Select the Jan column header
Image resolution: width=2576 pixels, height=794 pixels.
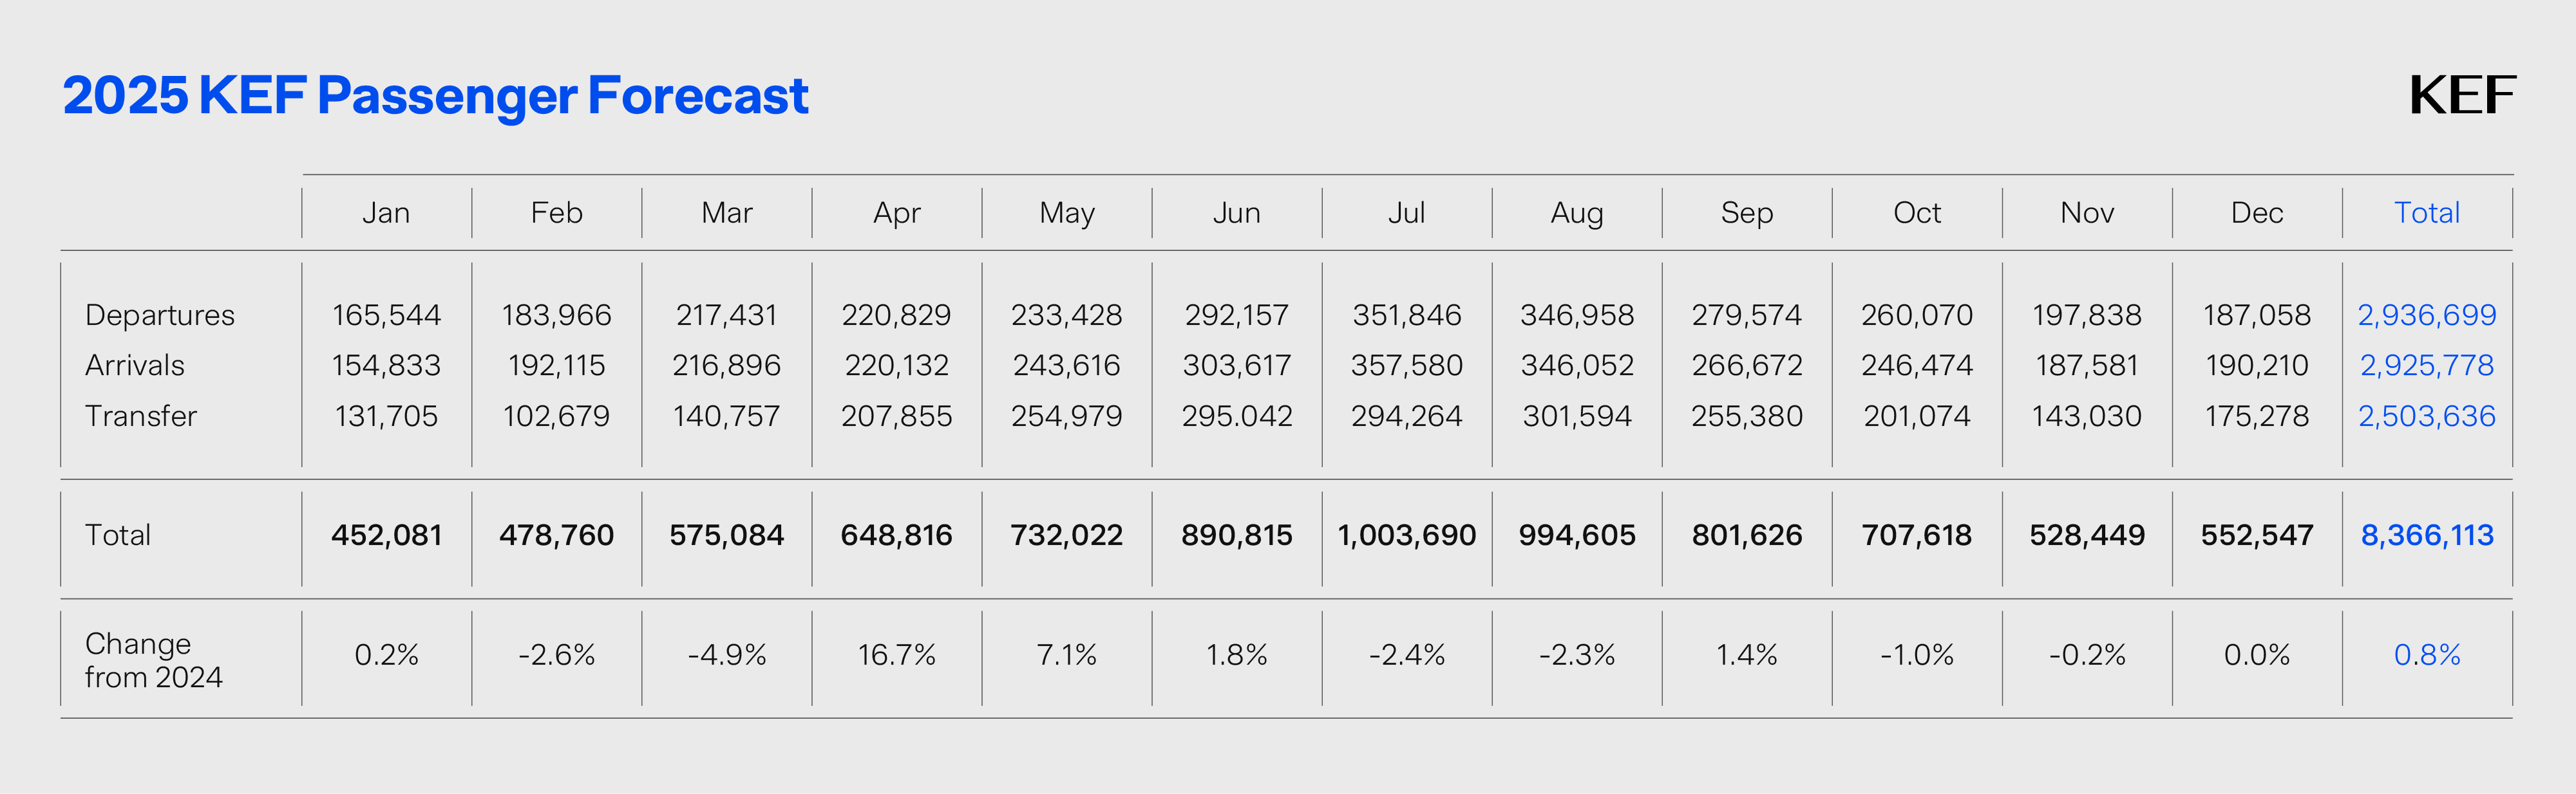click(x=386, y=213)
